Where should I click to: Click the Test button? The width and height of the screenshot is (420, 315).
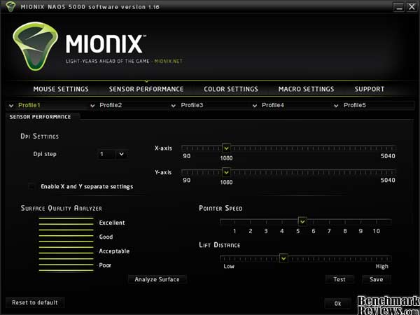coord(339,279)
